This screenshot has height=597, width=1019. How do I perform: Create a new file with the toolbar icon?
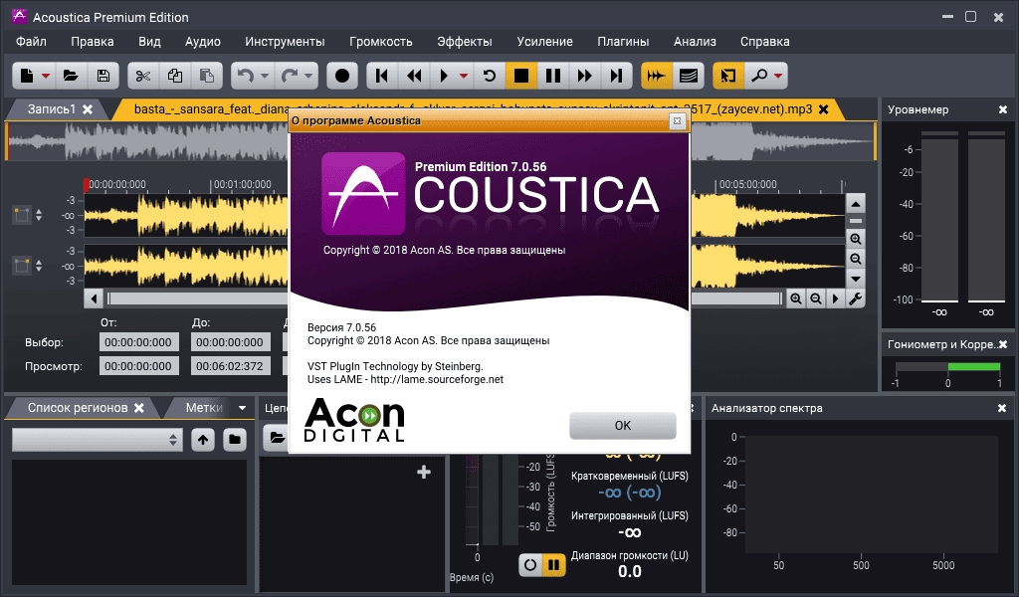click(27, 76)
